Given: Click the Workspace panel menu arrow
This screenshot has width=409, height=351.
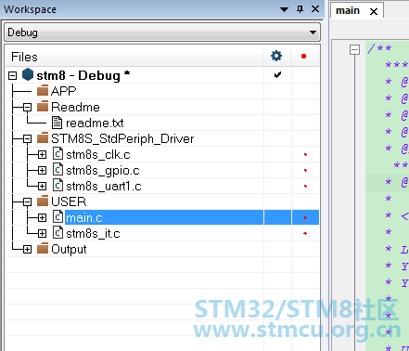Looking at the screenshot, I should 284,9.
